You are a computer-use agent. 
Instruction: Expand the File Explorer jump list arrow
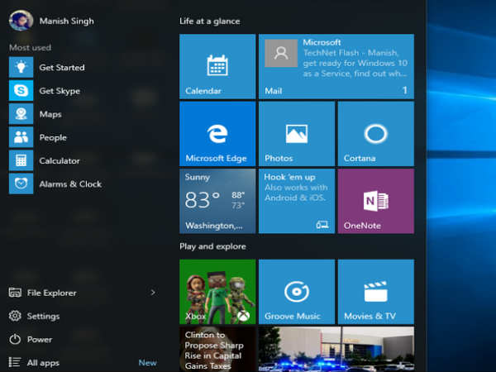tap(153, 293)
